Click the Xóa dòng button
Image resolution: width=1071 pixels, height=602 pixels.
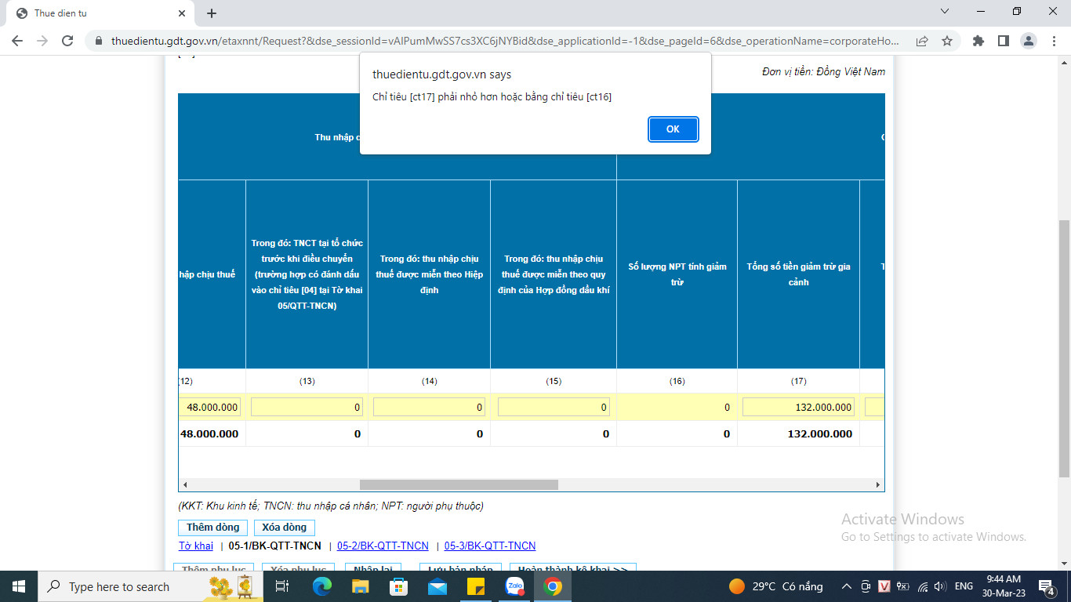point(285,528)
